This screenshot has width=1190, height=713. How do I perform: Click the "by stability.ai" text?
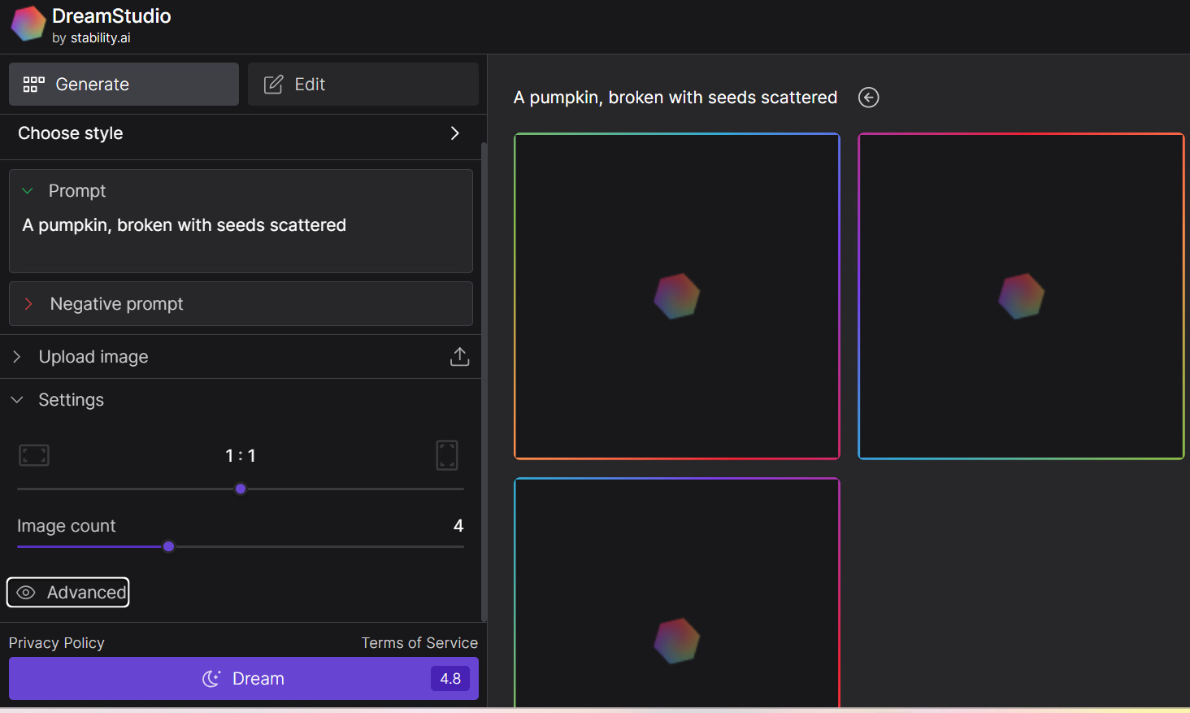point(91,38)
